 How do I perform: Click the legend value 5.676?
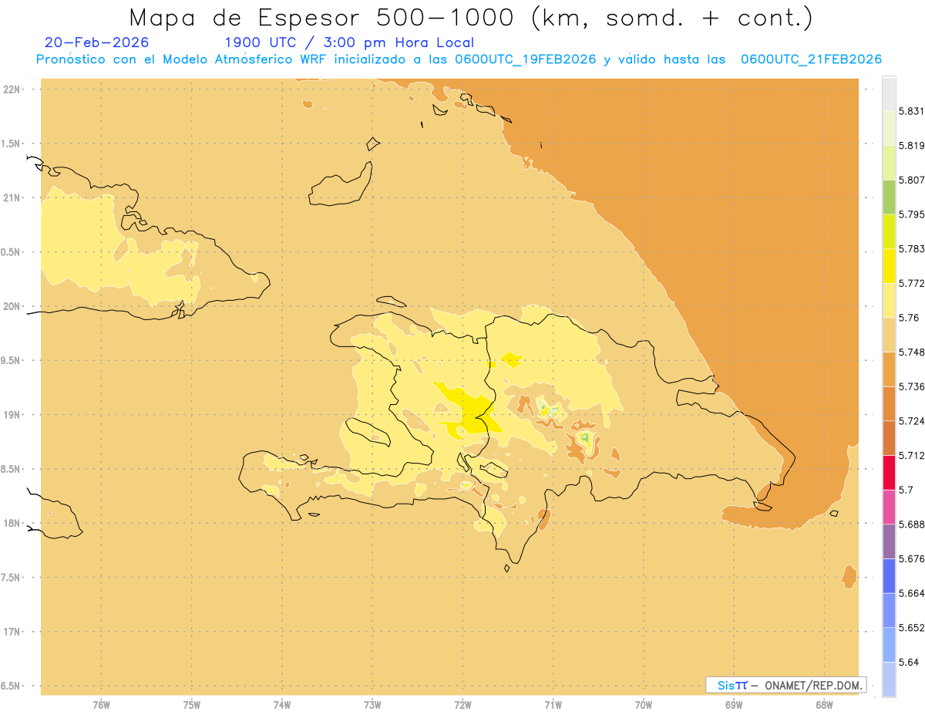(x=911, y=558)
